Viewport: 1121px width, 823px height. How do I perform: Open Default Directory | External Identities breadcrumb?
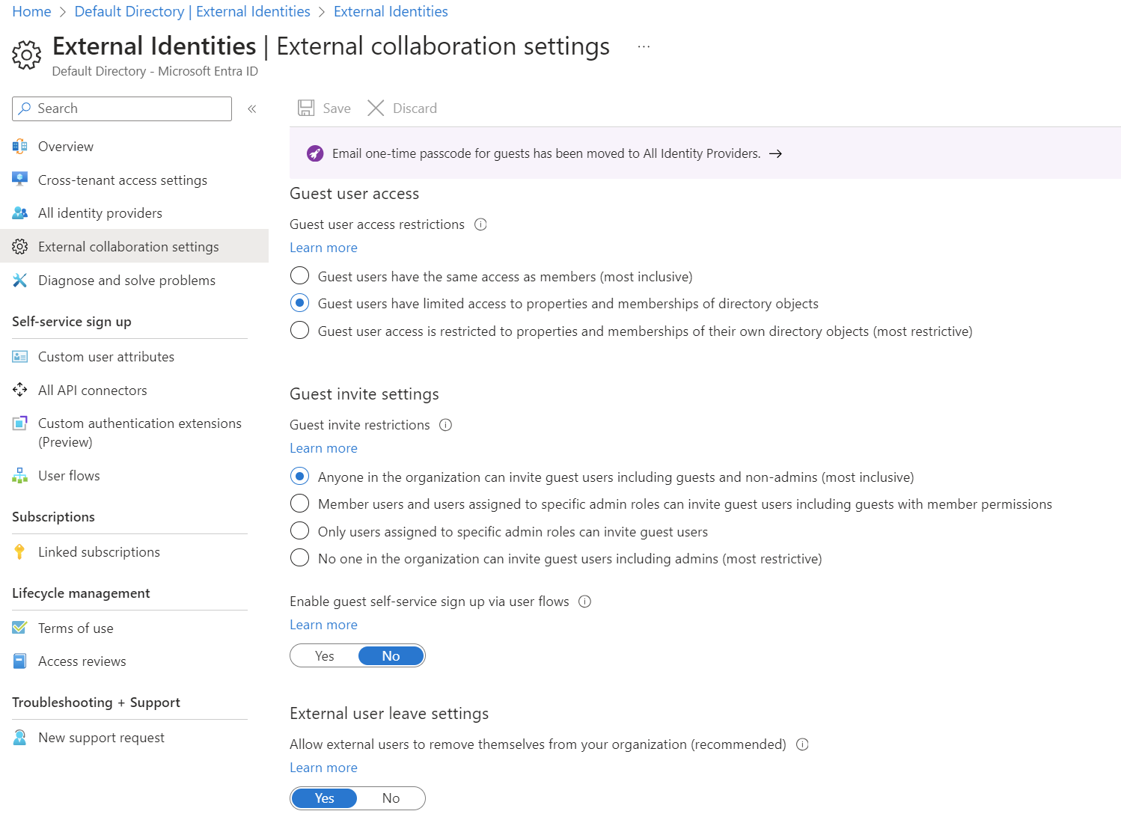[x=192, y=12]
